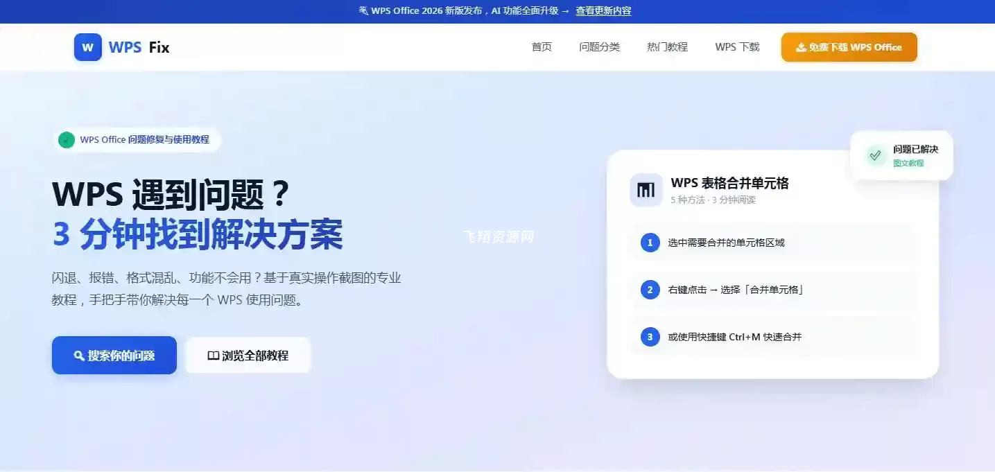Screen dimensions: 995x472
Task: Click the heading WPS 遇到问题？
Action: 171,195
